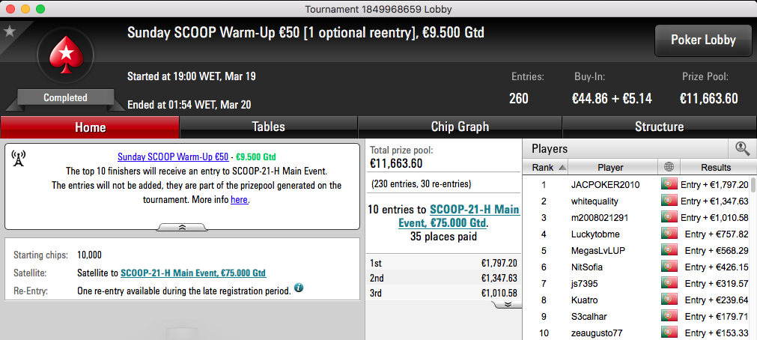Click S3calhar's flag icon
This screenshot has width=757, height=340.
click(669, 316)
